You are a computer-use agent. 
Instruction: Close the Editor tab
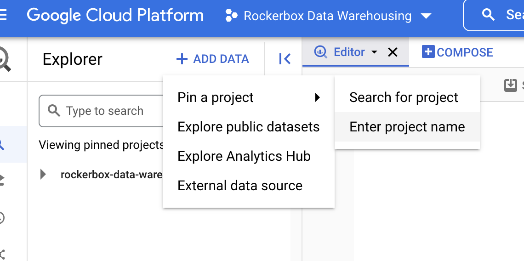[393, 52]
